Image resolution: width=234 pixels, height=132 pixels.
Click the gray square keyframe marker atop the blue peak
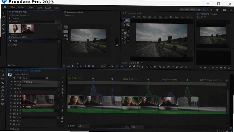(93, 79)
